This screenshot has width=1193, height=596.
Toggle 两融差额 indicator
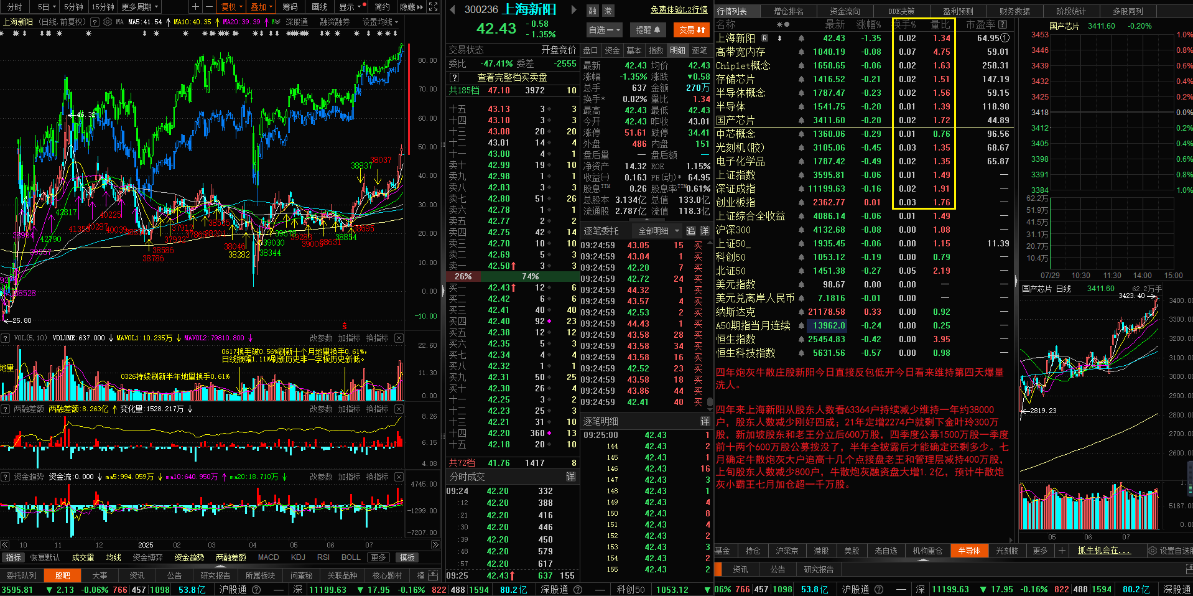pos(231,557)
